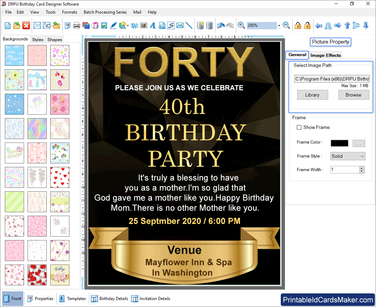Insert a picture with add-image icon
The height and width of the screenshot is (307, 376).
[x=104, y=25]
